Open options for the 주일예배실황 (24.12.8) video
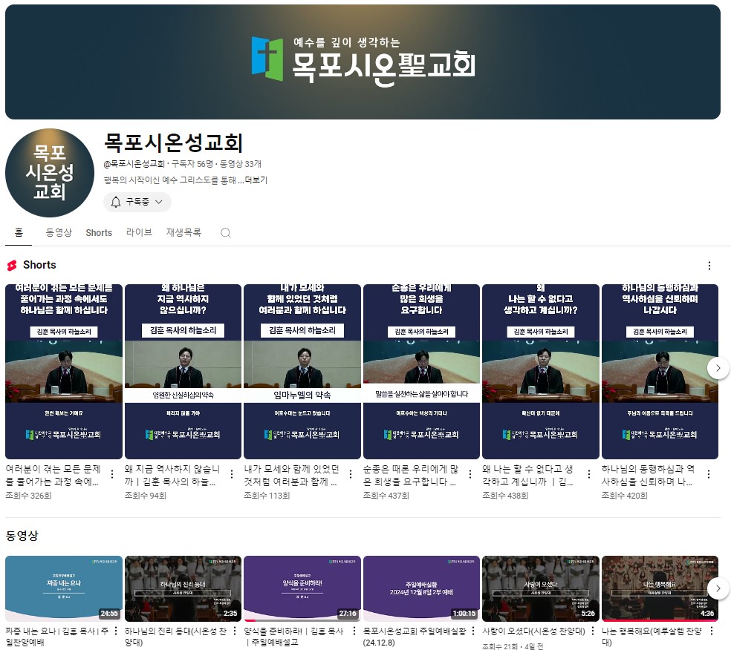The image size is (731, 650). [473, 631]
